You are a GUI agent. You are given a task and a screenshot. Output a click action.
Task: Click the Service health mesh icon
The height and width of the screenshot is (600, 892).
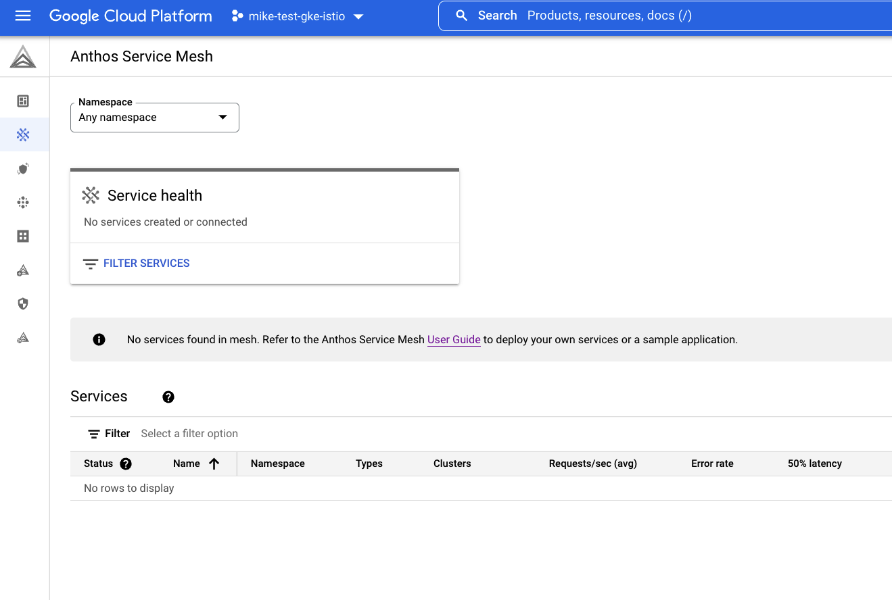(91, 195)
